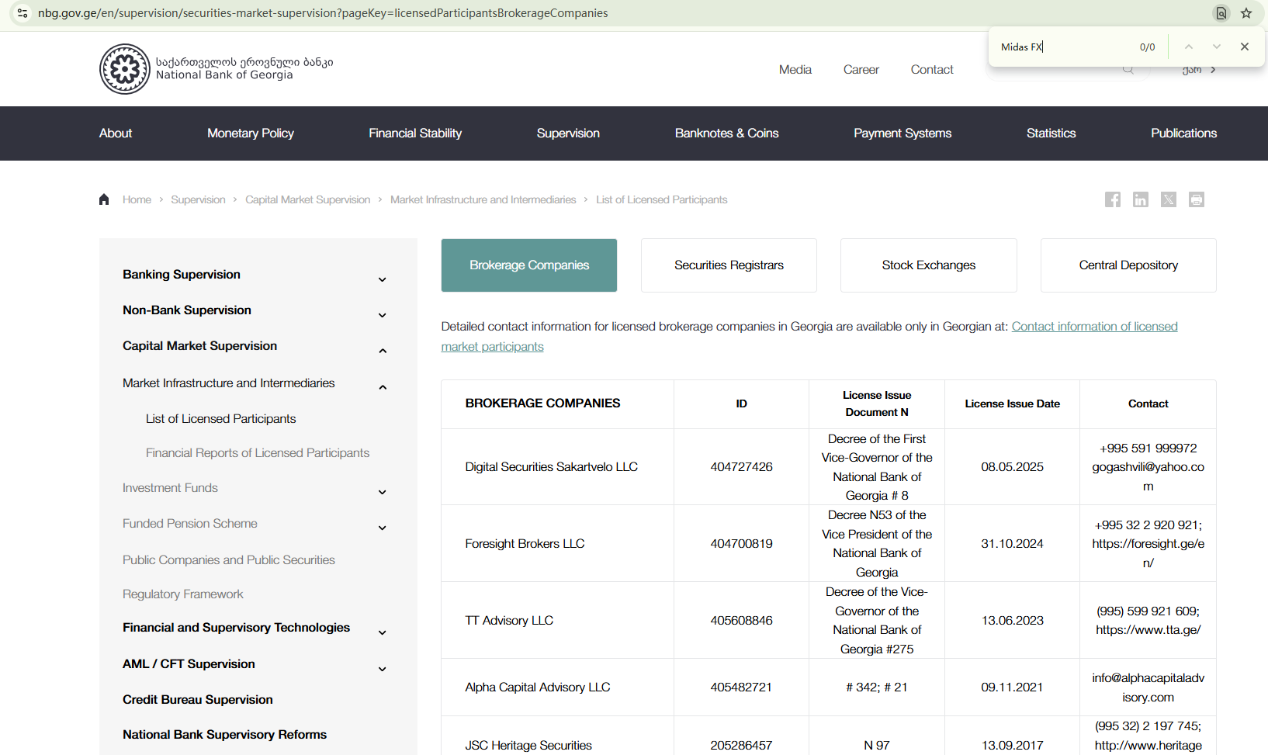
Task: Bookmark this page with star icon
Action: click(1246, 13)
